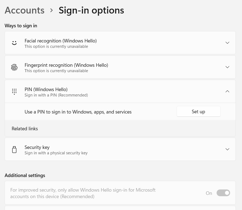Select 'Facial recognition (Windows Hello)' title
This screenshot has height=210, width=242.
pos(61,41)
